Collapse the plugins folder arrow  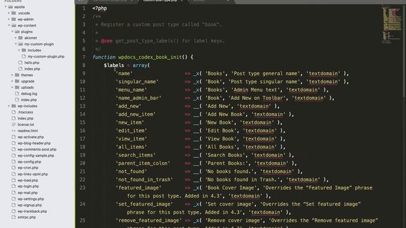pyautogui.click(x=12, y=32)
